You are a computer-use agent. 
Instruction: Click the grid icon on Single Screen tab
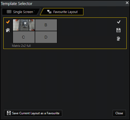[9, 12]
